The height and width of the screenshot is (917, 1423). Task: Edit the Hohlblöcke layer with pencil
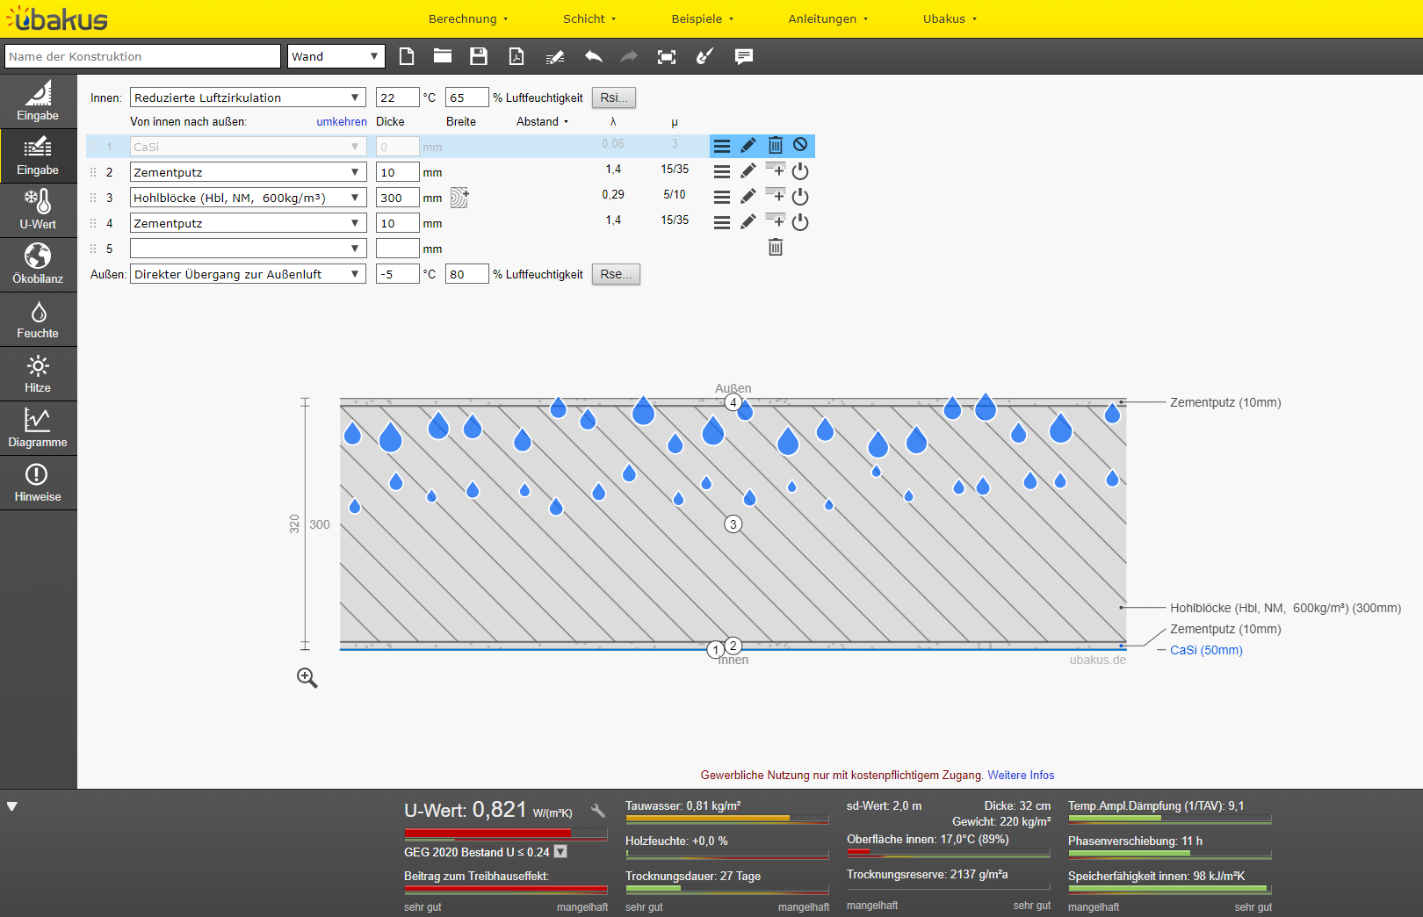[x=748, y=197]
